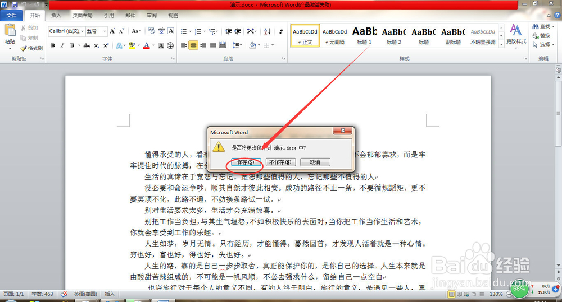Viewport: 562px width, 302px height.
Task: Switch to the 插入 (Insert) ribbon tab
Action: tap(56, 15)
